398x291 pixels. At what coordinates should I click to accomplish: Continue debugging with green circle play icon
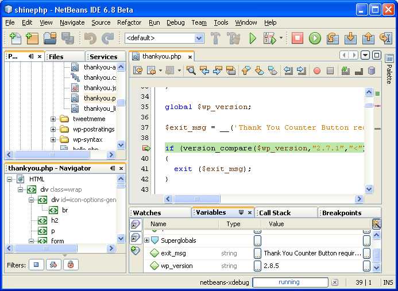point(315,38)
